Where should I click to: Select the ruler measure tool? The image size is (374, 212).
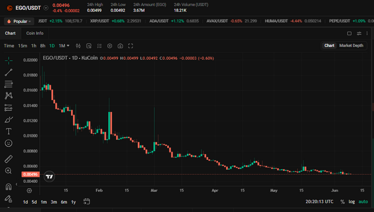pos(9,159)
